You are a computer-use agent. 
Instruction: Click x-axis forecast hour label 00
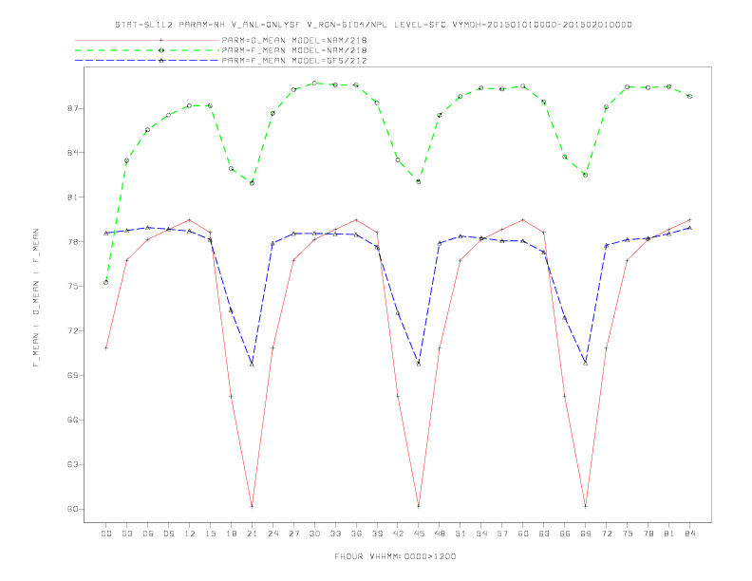coord(106,534)
